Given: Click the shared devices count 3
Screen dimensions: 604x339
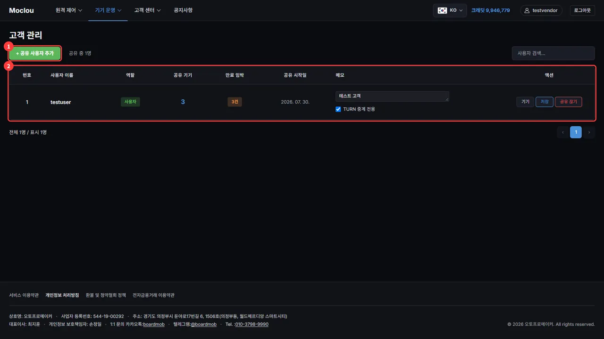Looking at the screenshot, I should (x=183, y=102).
